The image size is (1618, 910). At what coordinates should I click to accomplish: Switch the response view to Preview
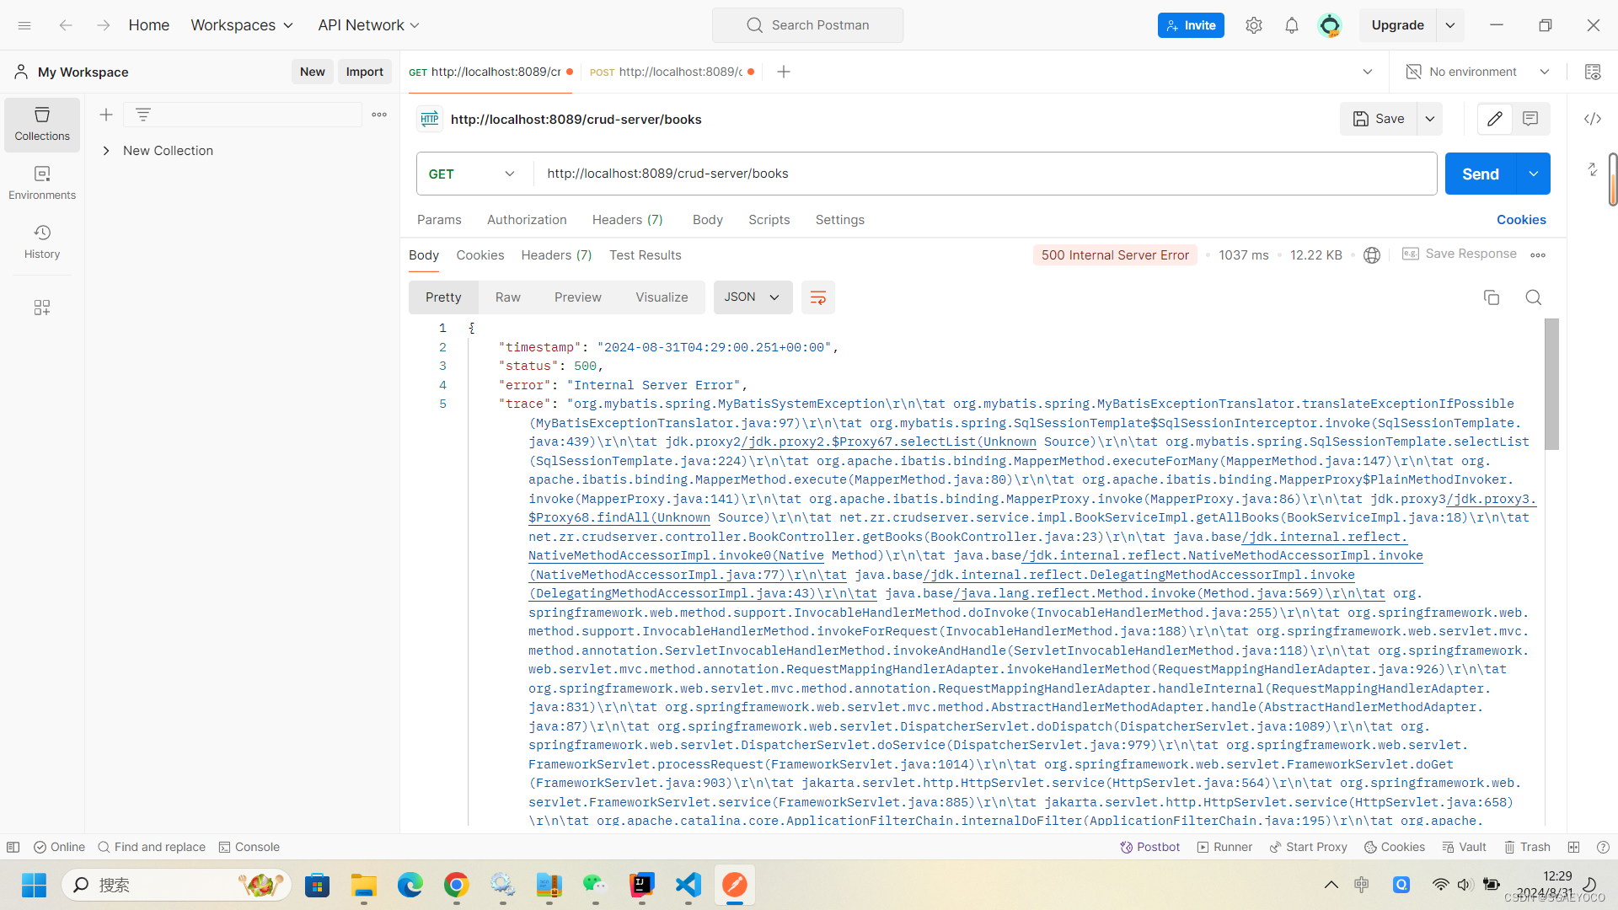point(577,297)
